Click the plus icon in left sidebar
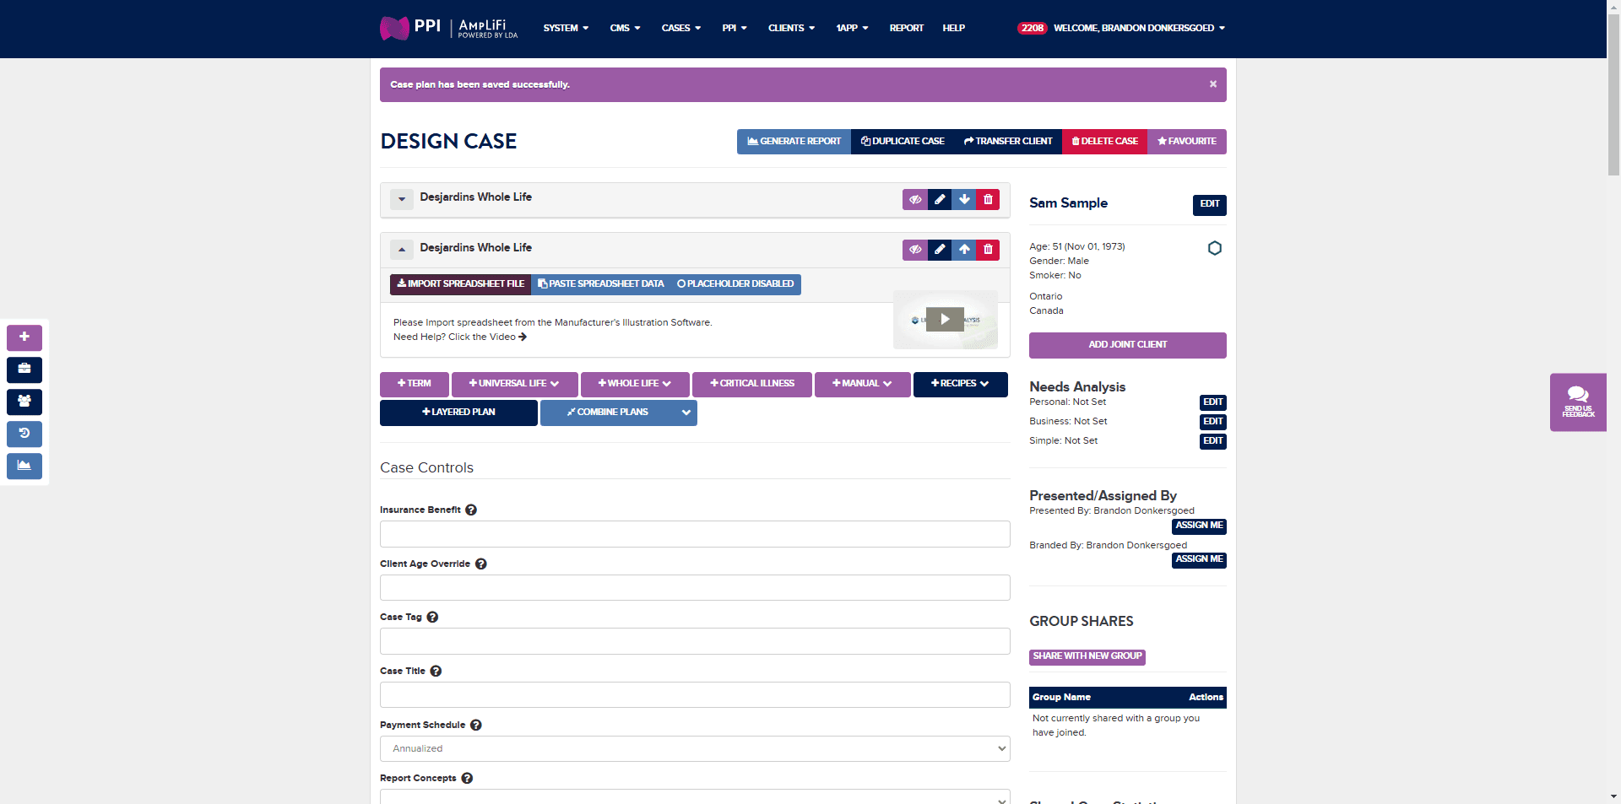 24,337
